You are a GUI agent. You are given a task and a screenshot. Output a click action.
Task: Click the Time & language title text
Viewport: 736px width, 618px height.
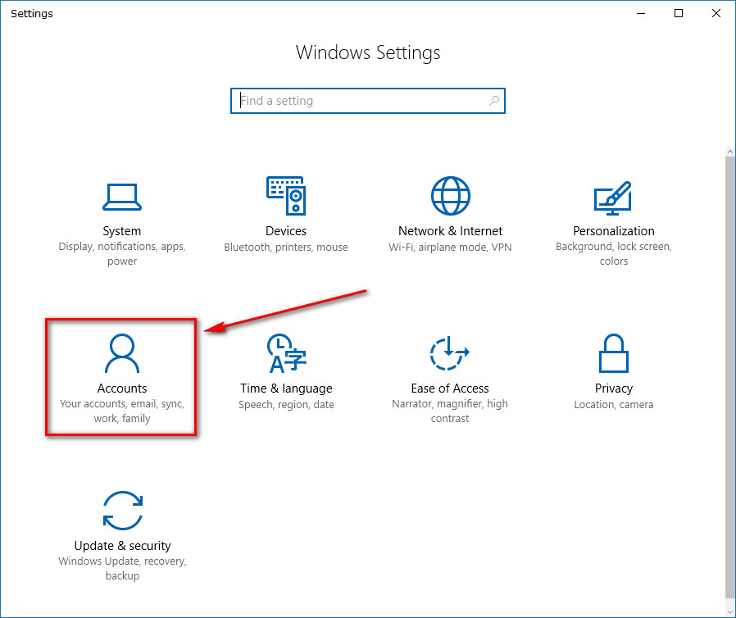pos(286,389)
